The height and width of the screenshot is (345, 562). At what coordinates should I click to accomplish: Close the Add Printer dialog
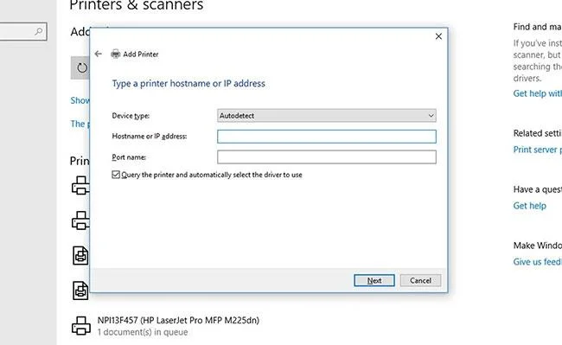[438, 36]
